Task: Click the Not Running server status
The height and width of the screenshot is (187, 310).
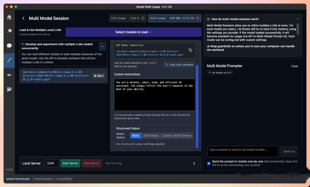Action: (114, 163)
